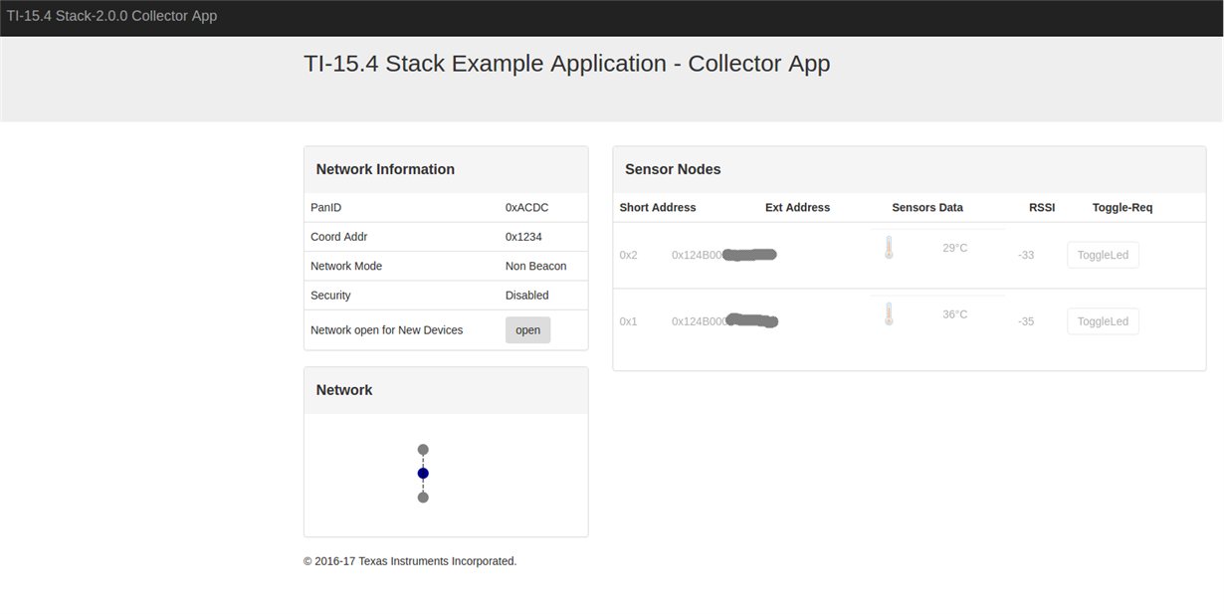Viewport: 1224px width, 614px height.
Task: Click the Toggle-Req column header
Action: (1122, 208)
